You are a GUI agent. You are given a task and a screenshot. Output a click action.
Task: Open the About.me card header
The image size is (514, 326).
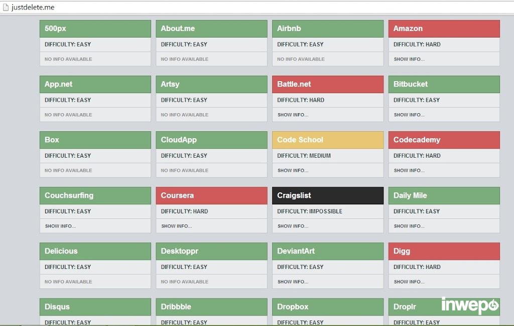(211, 29)
